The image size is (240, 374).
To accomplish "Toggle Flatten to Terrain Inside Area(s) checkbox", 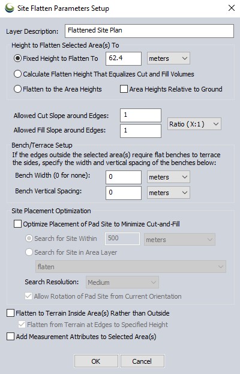I will click(10, 313).
